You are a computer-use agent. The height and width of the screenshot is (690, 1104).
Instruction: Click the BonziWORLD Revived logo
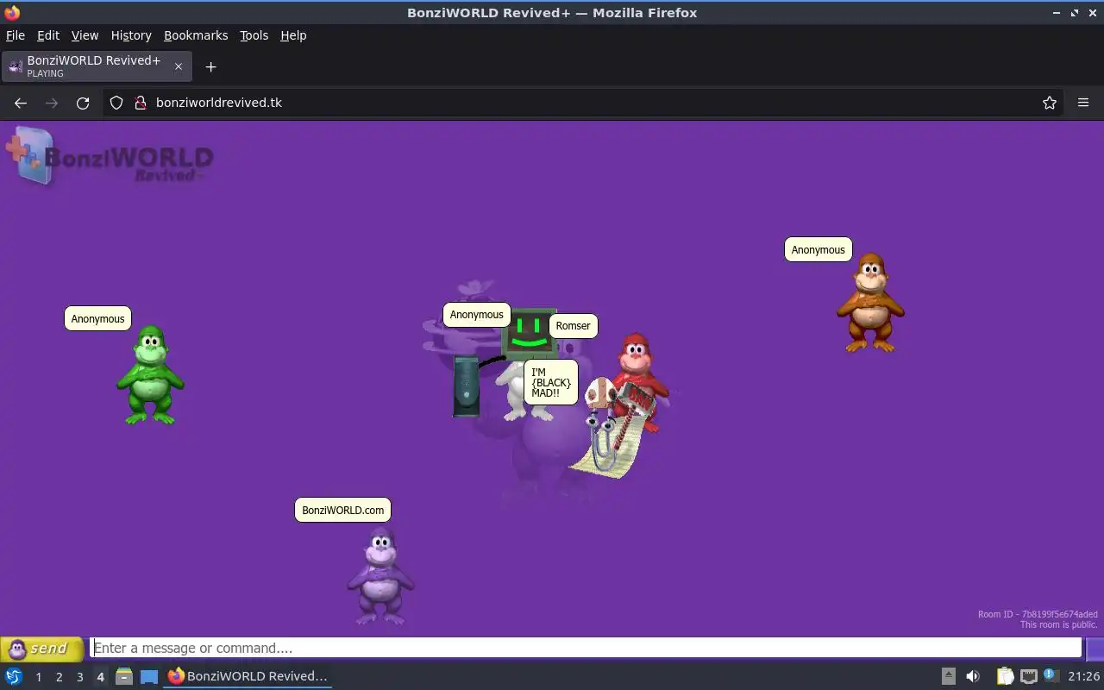pos(110,157)
